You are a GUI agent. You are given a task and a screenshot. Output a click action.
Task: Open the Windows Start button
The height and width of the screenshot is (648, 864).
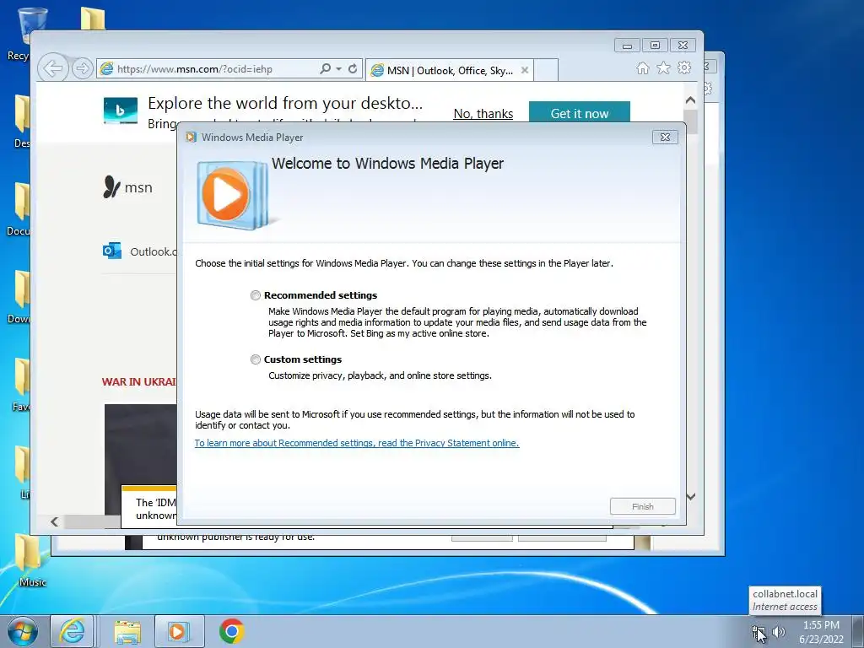[23, 631]
